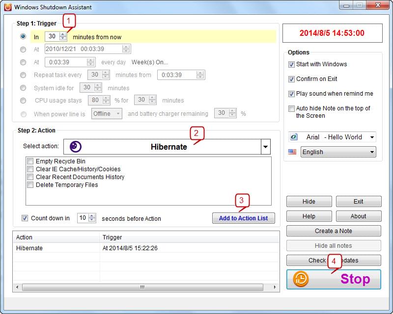Click Add to Action List button
The image size is (393, 314).
pos(243,218)
